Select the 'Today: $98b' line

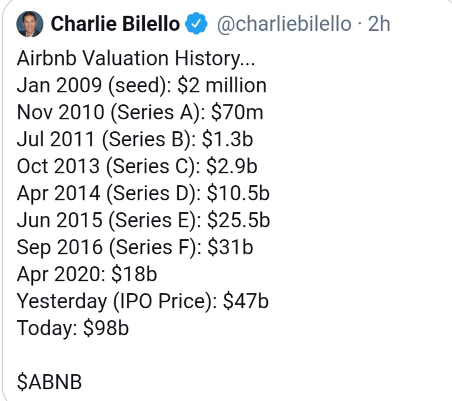(x=73, y=328)
